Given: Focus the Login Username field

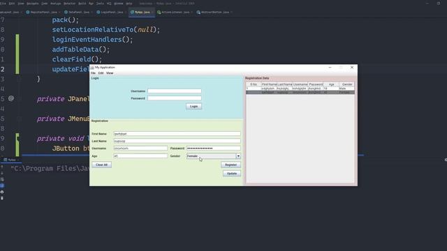Looking at the screenshot, I should [x=175, y=91].
